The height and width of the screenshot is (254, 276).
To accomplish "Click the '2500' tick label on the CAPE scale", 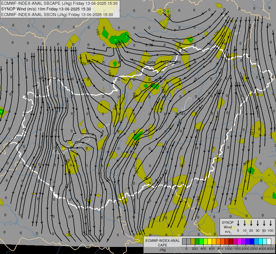I will [254, 249].
